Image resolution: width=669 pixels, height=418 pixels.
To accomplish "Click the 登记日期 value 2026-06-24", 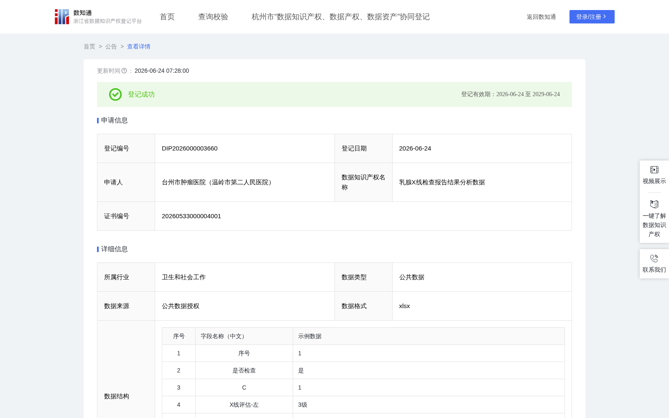I will point(415,148).
